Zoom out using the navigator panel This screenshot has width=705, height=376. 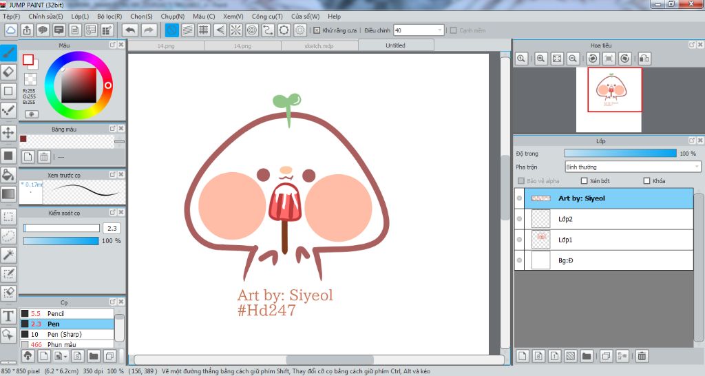point(573,59)
